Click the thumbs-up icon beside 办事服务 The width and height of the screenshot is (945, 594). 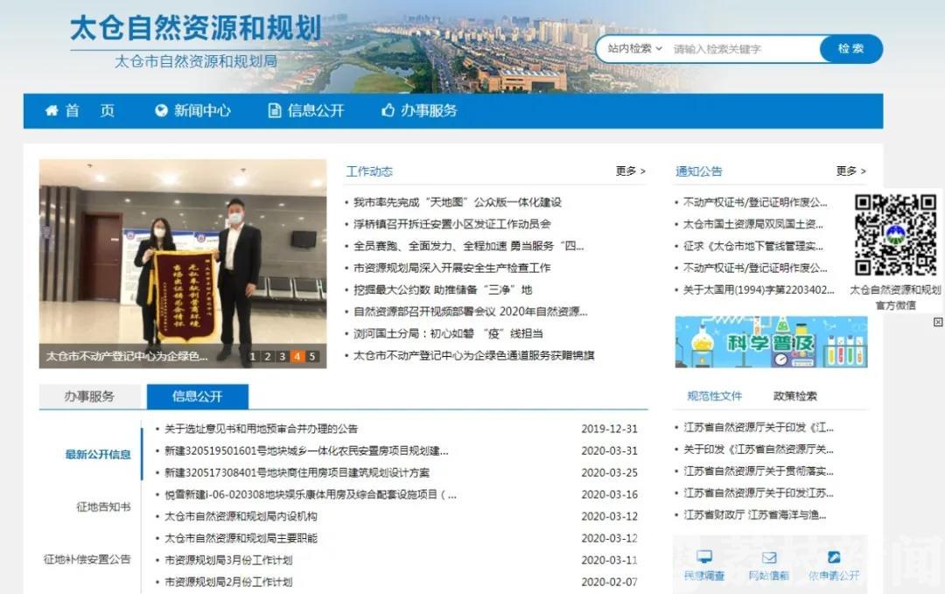click(x=388, y=109)
